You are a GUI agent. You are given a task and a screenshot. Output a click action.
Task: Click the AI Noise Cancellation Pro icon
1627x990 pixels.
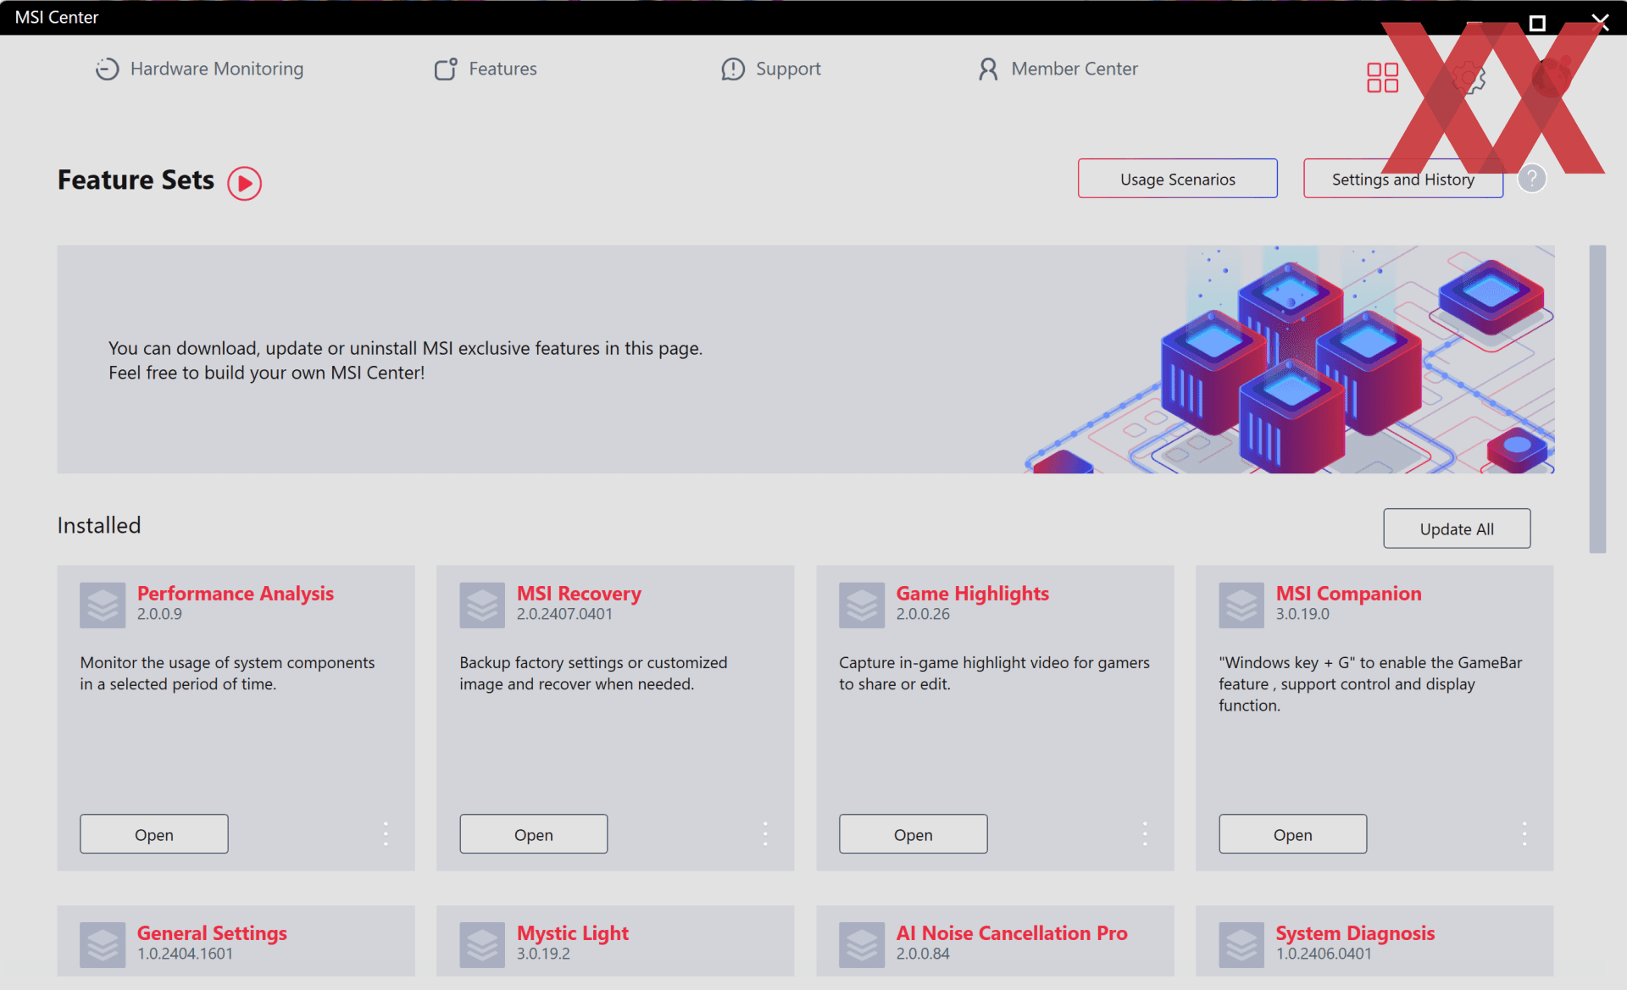(x=862, y=944)
